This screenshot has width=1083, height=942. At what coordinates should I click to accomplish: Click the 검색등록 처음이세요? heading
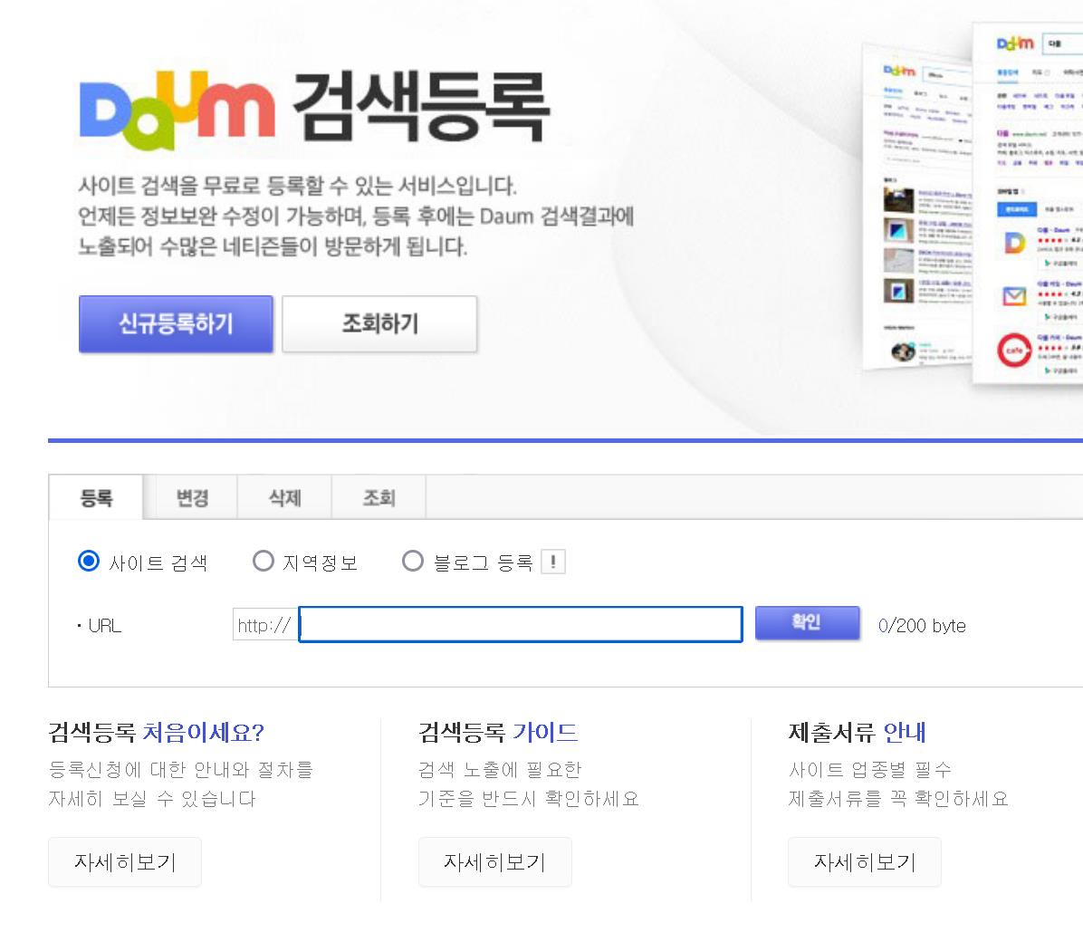click(x=156, y=733)
